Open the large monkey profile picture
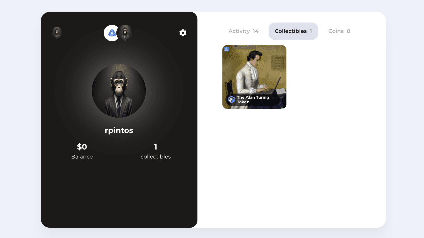 pos(119,91)
